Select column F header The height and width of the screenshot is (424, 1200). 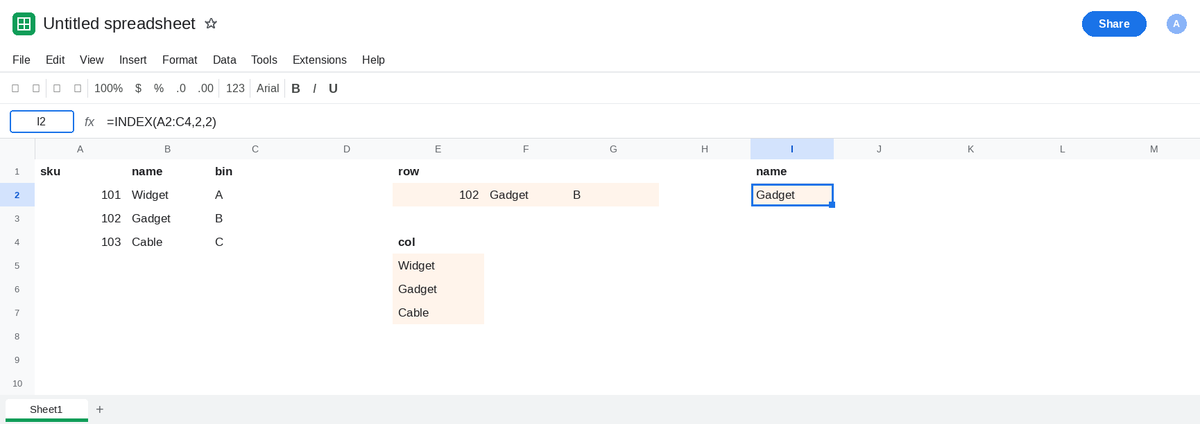[x=526, y=149]
